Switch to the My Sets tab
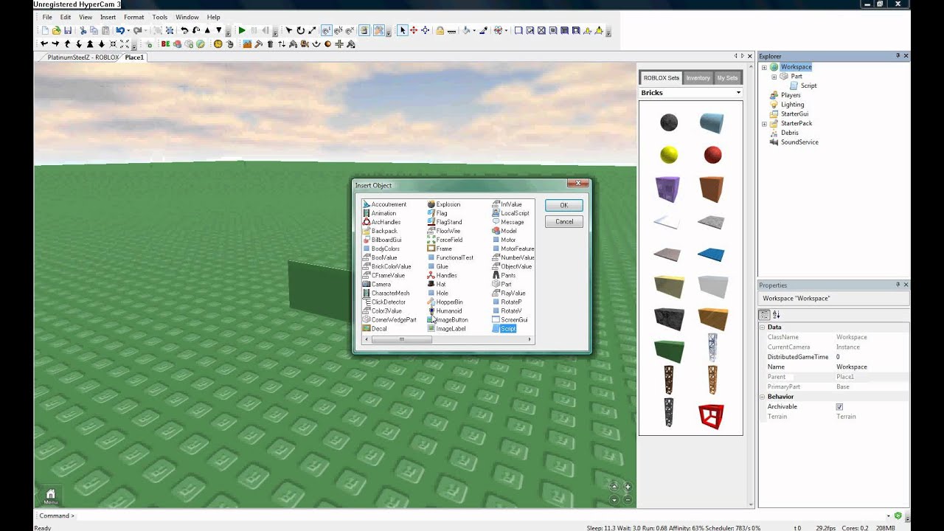 pos(727,77)
